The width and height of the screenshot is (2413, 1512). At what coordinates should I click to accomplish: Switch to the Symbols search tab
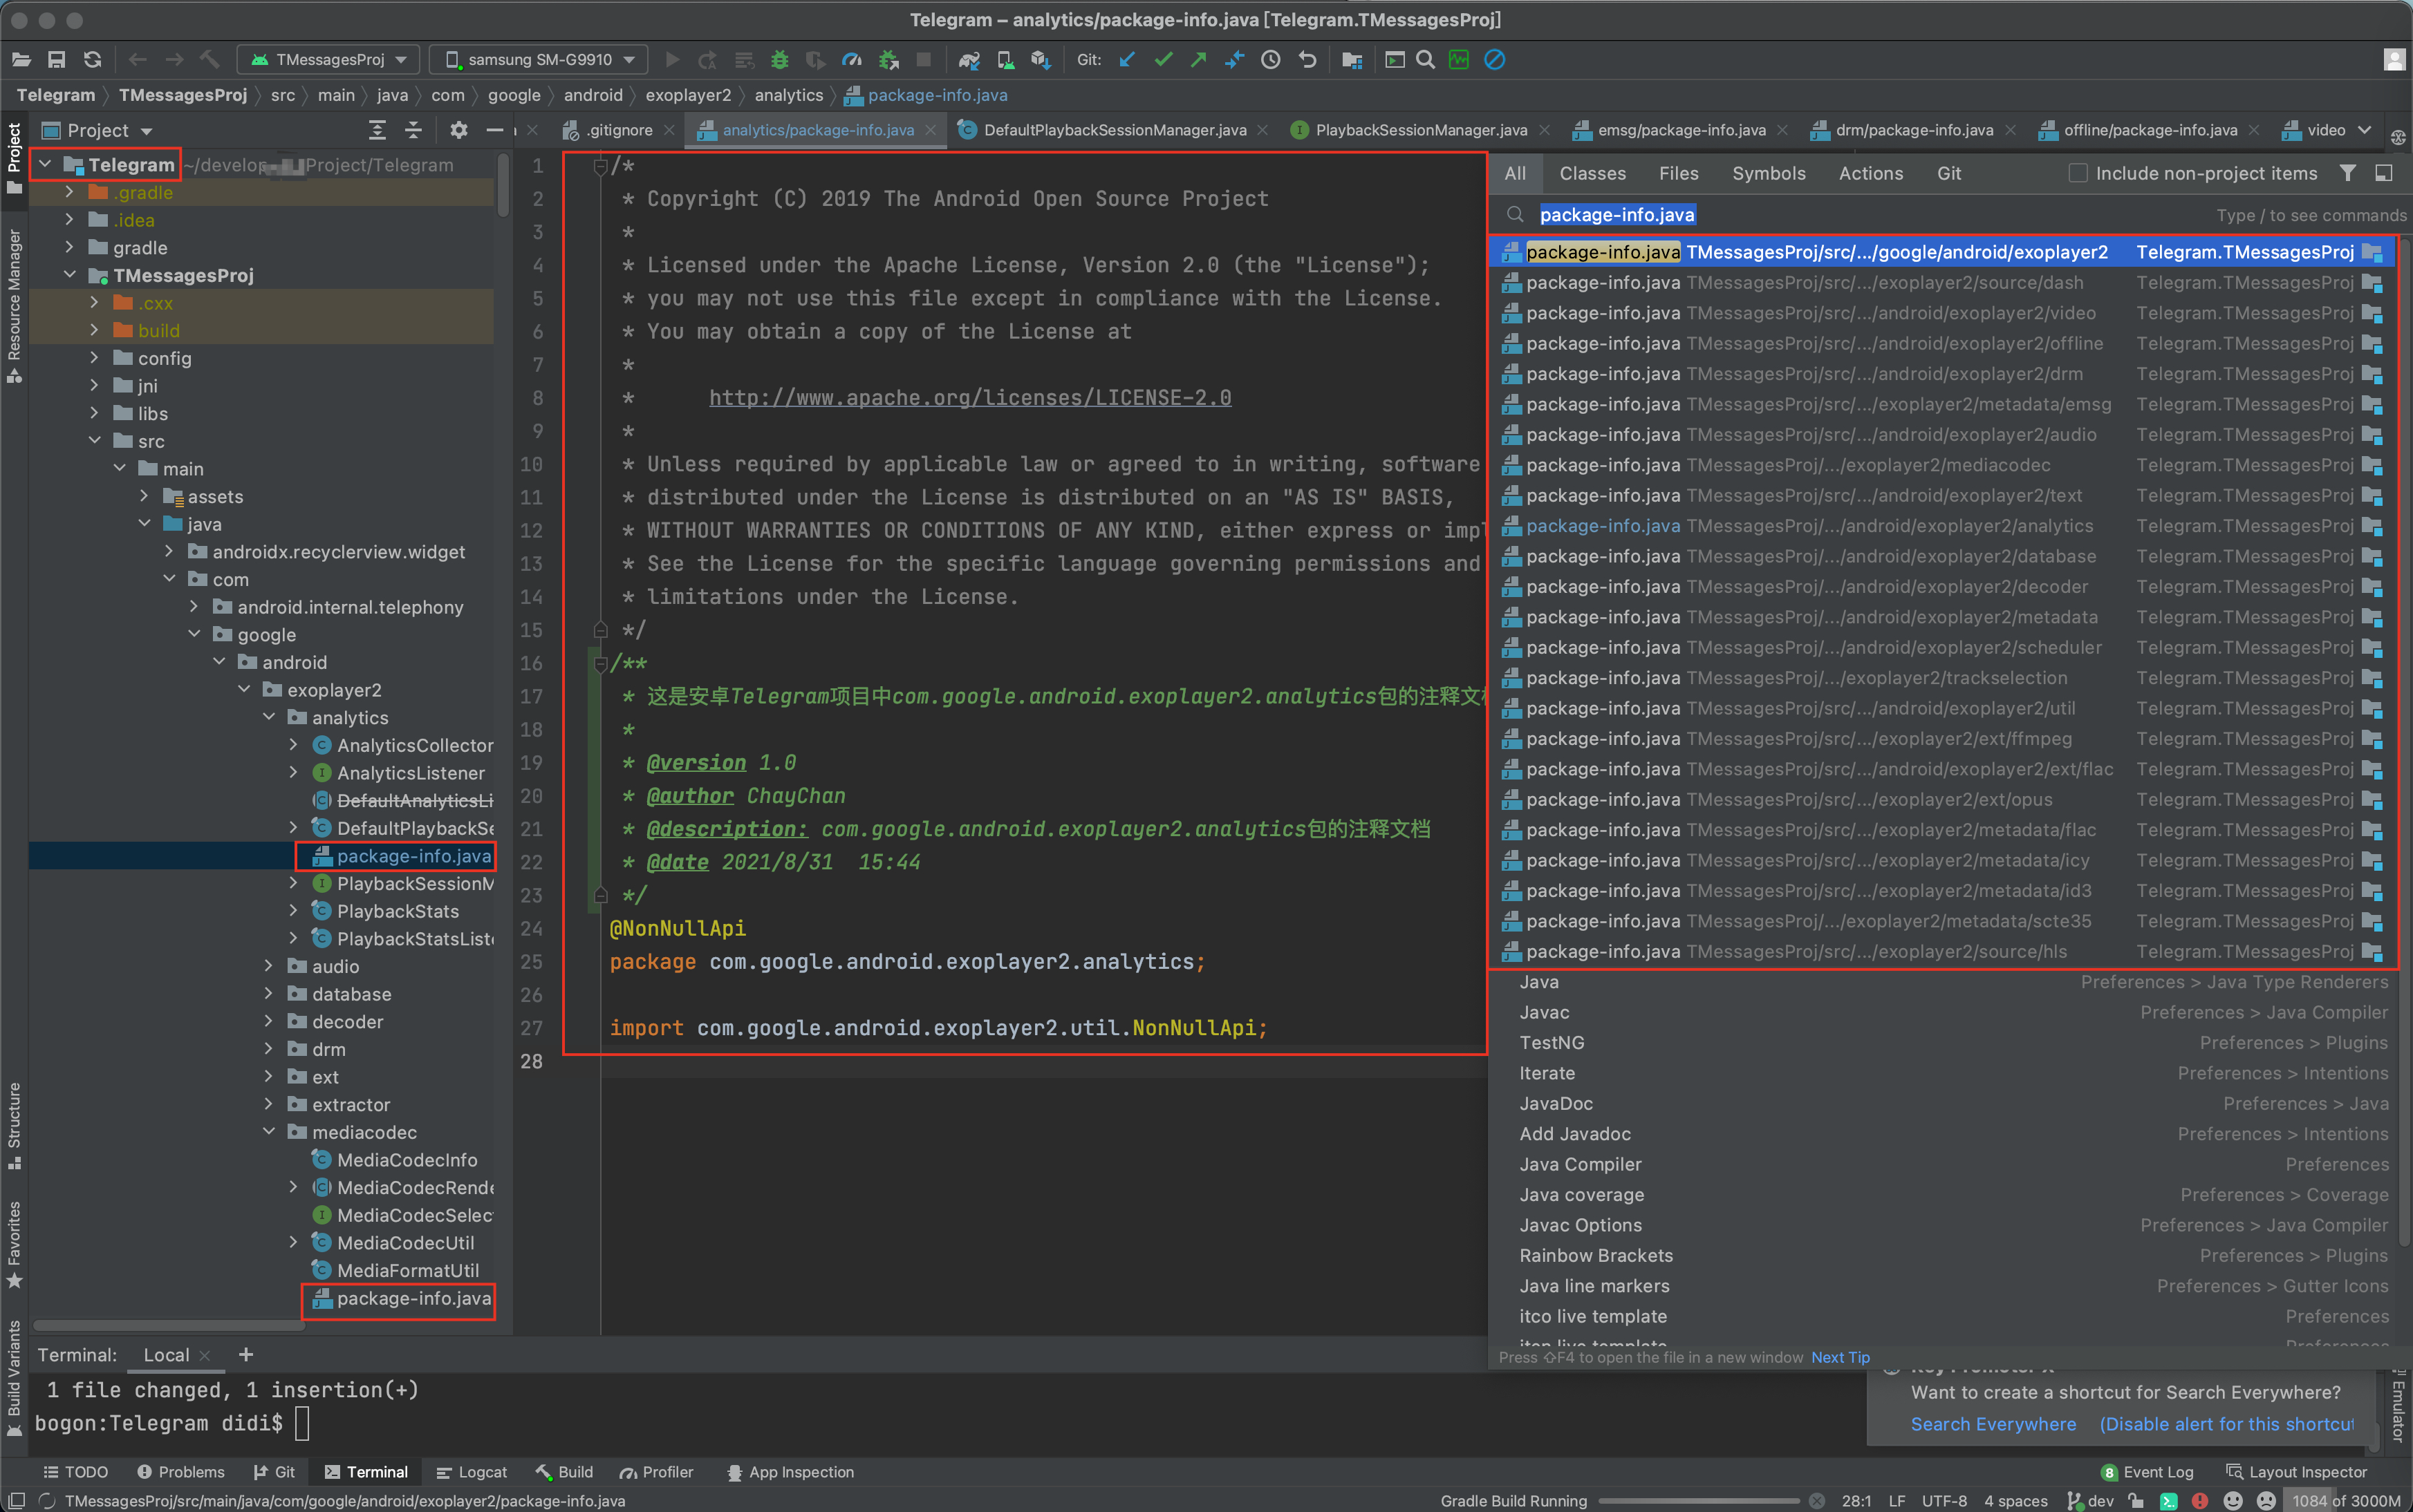click(1768, 173)
